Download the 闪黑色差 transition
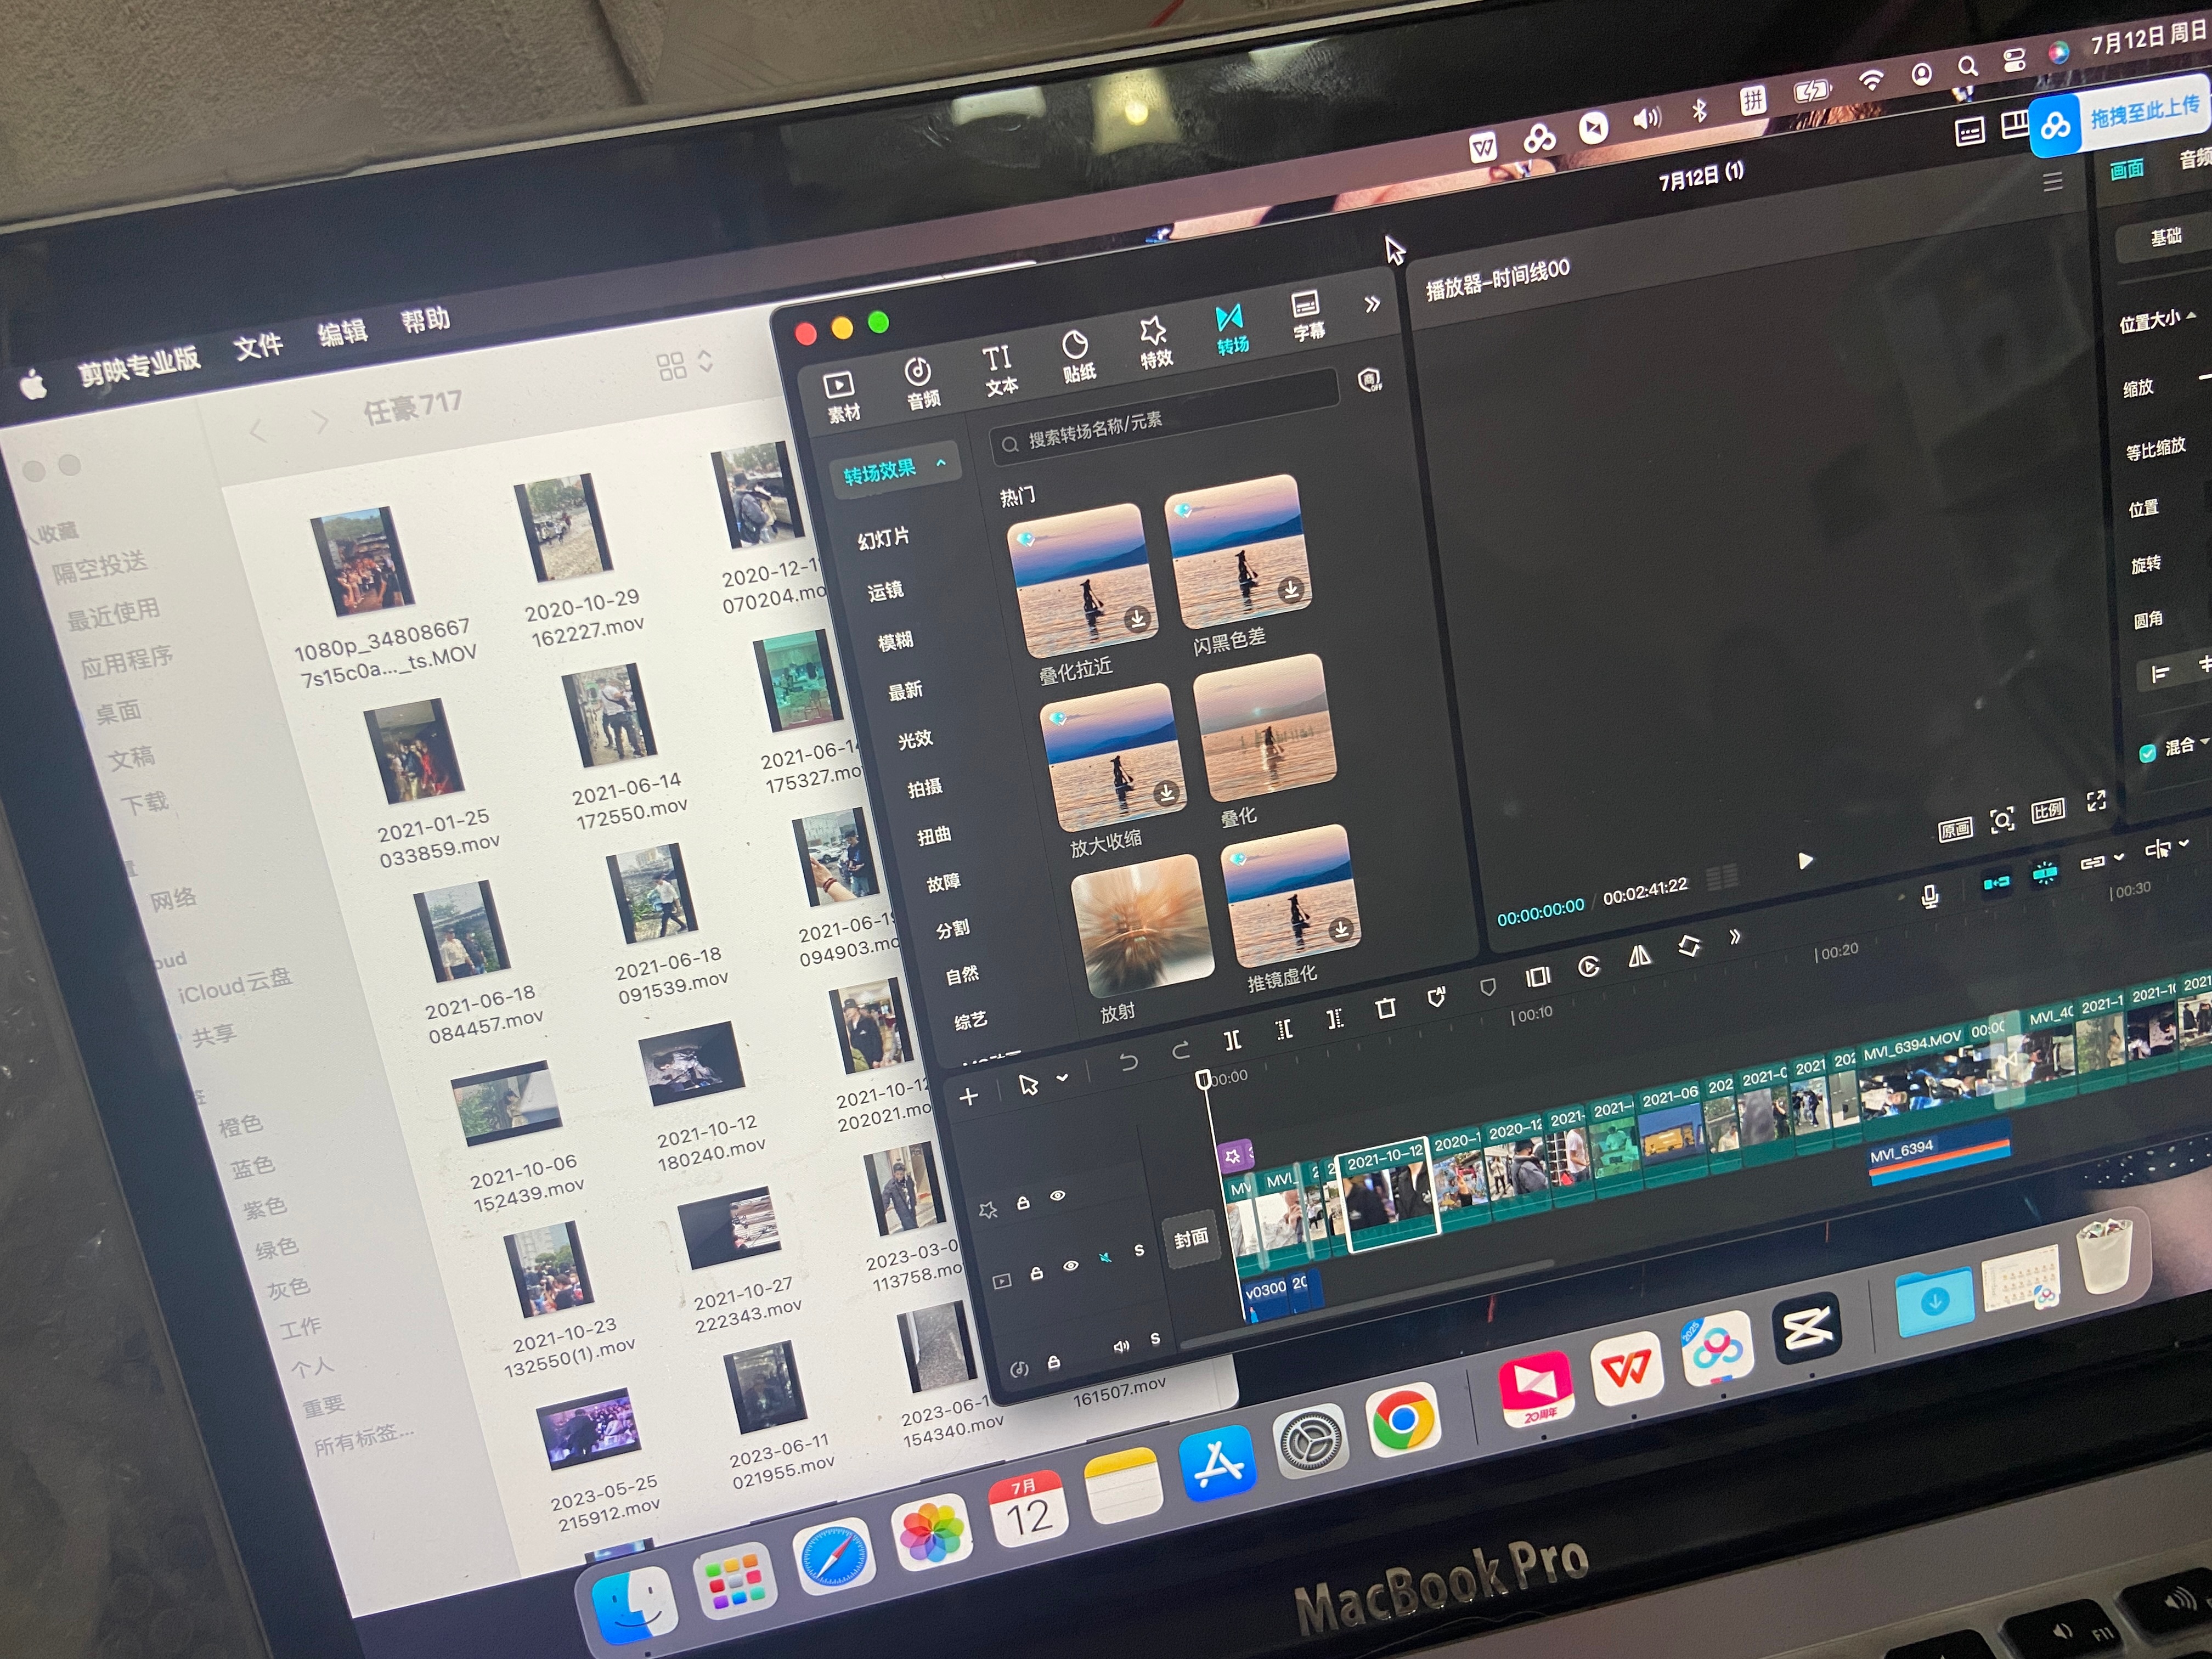Screen dimensions: 2212x1659 pyautogui.click(x=1291, y=589)
